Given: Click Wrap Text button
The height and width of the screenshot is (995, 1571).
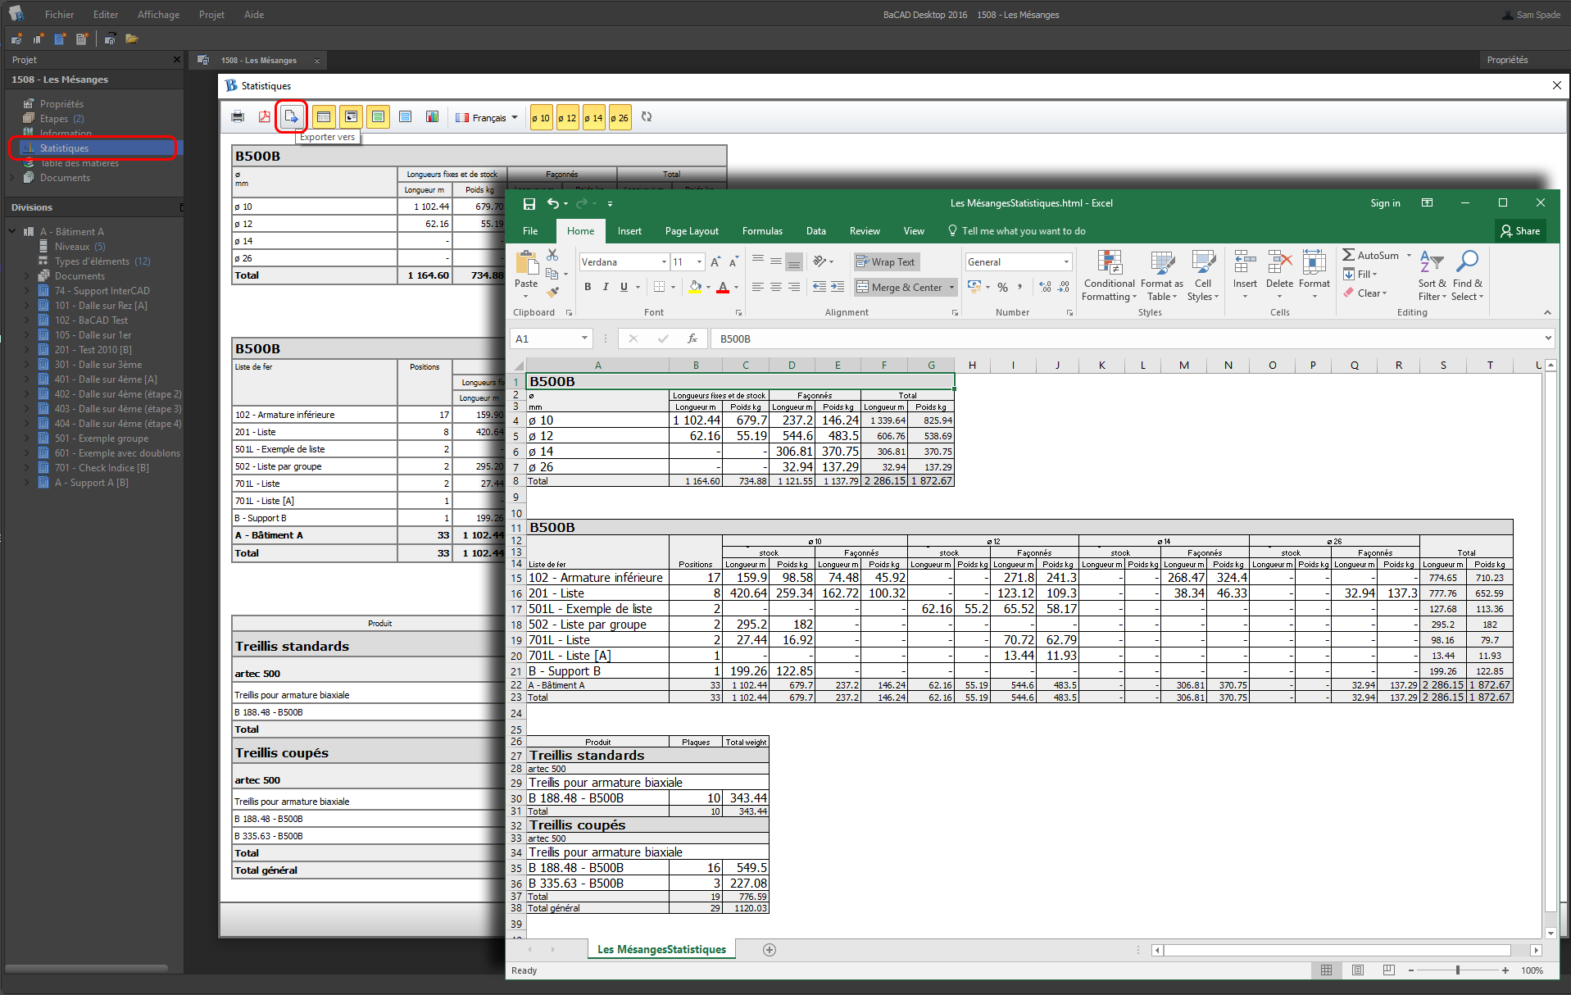Looking at the screenshot, I should pyautogui.click(x=887, y=262).
